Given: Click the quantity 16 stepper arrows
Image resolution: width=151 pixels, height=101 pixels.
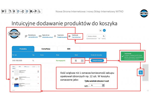Looking at the screenshot, I should coord(82,61).
